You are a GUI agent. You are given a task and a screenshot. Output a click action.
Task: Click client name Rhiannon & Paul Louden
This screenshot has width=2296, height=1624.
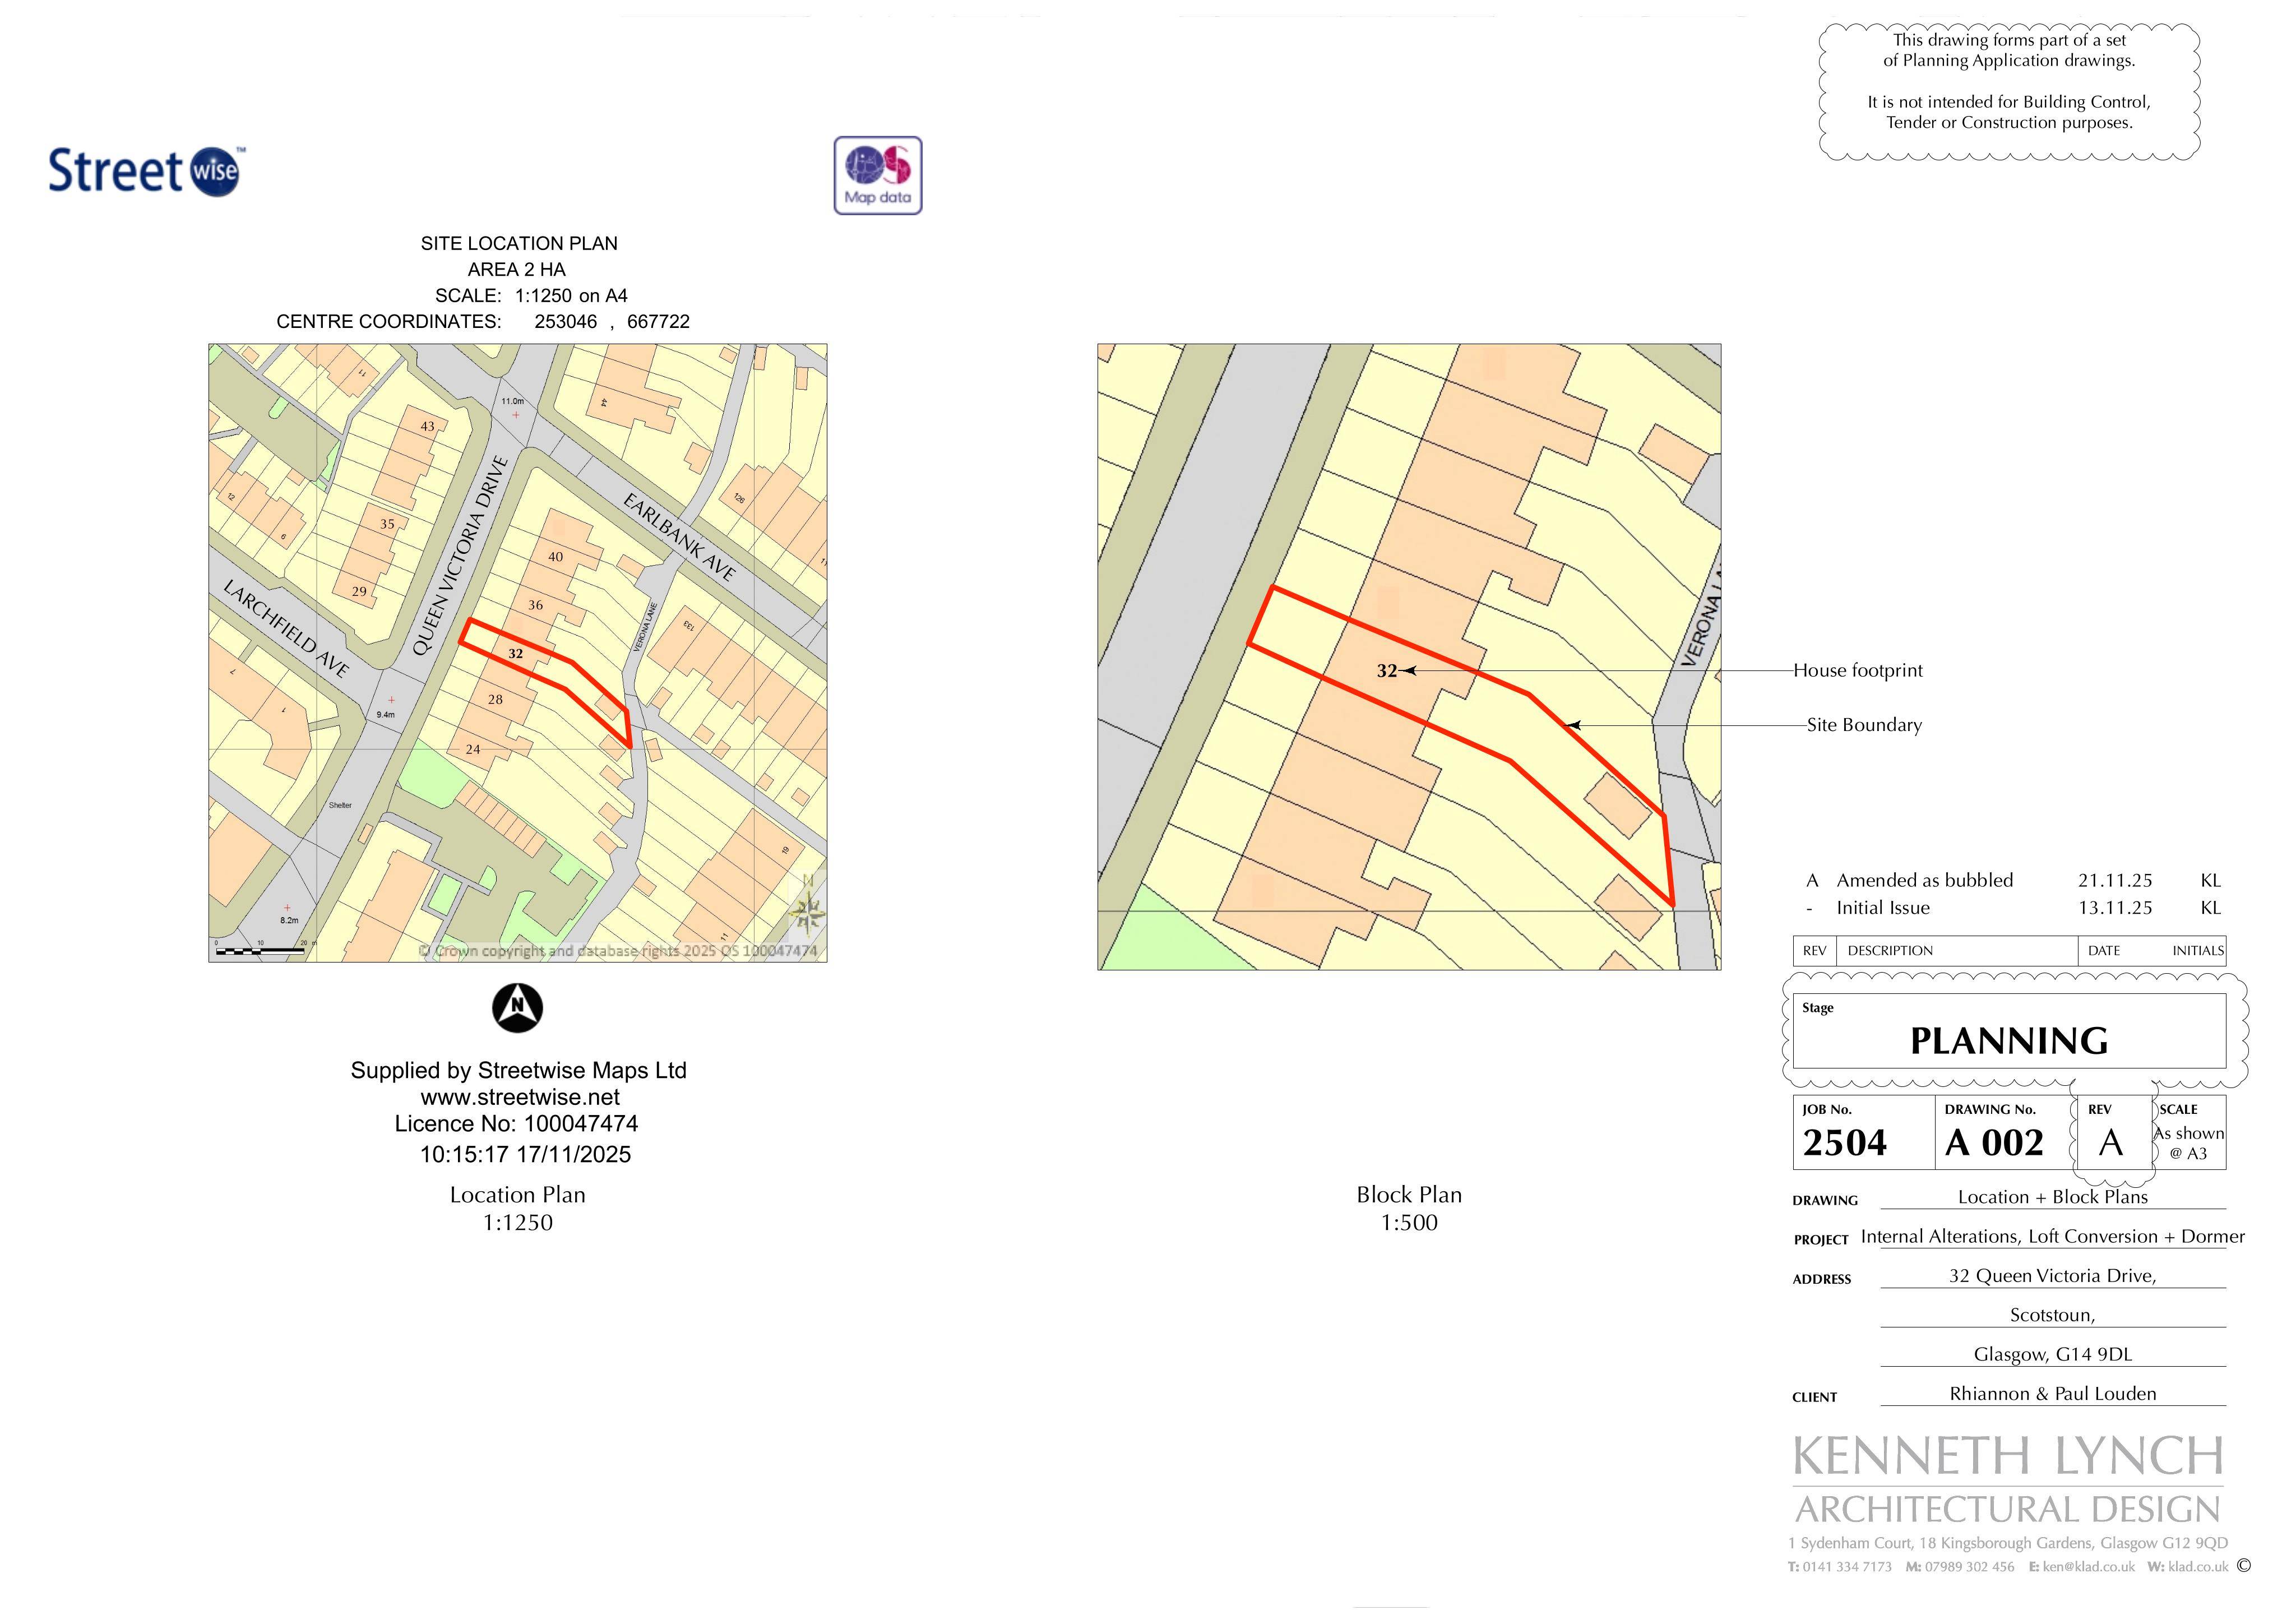[2052, 1394]
